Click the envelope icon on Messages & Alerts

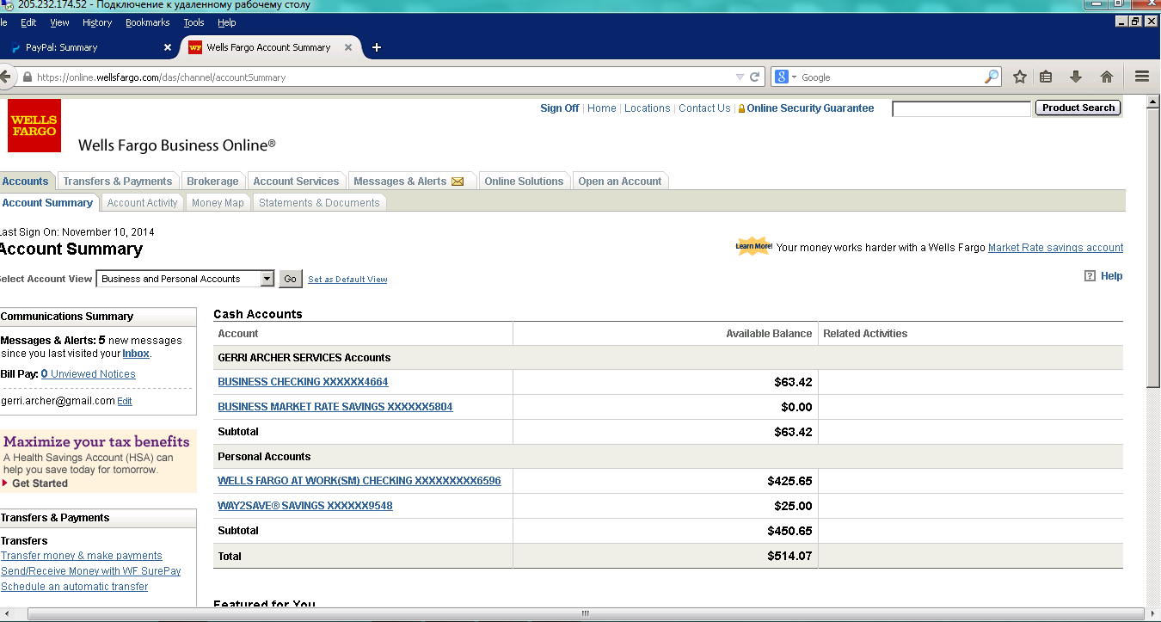458,182
